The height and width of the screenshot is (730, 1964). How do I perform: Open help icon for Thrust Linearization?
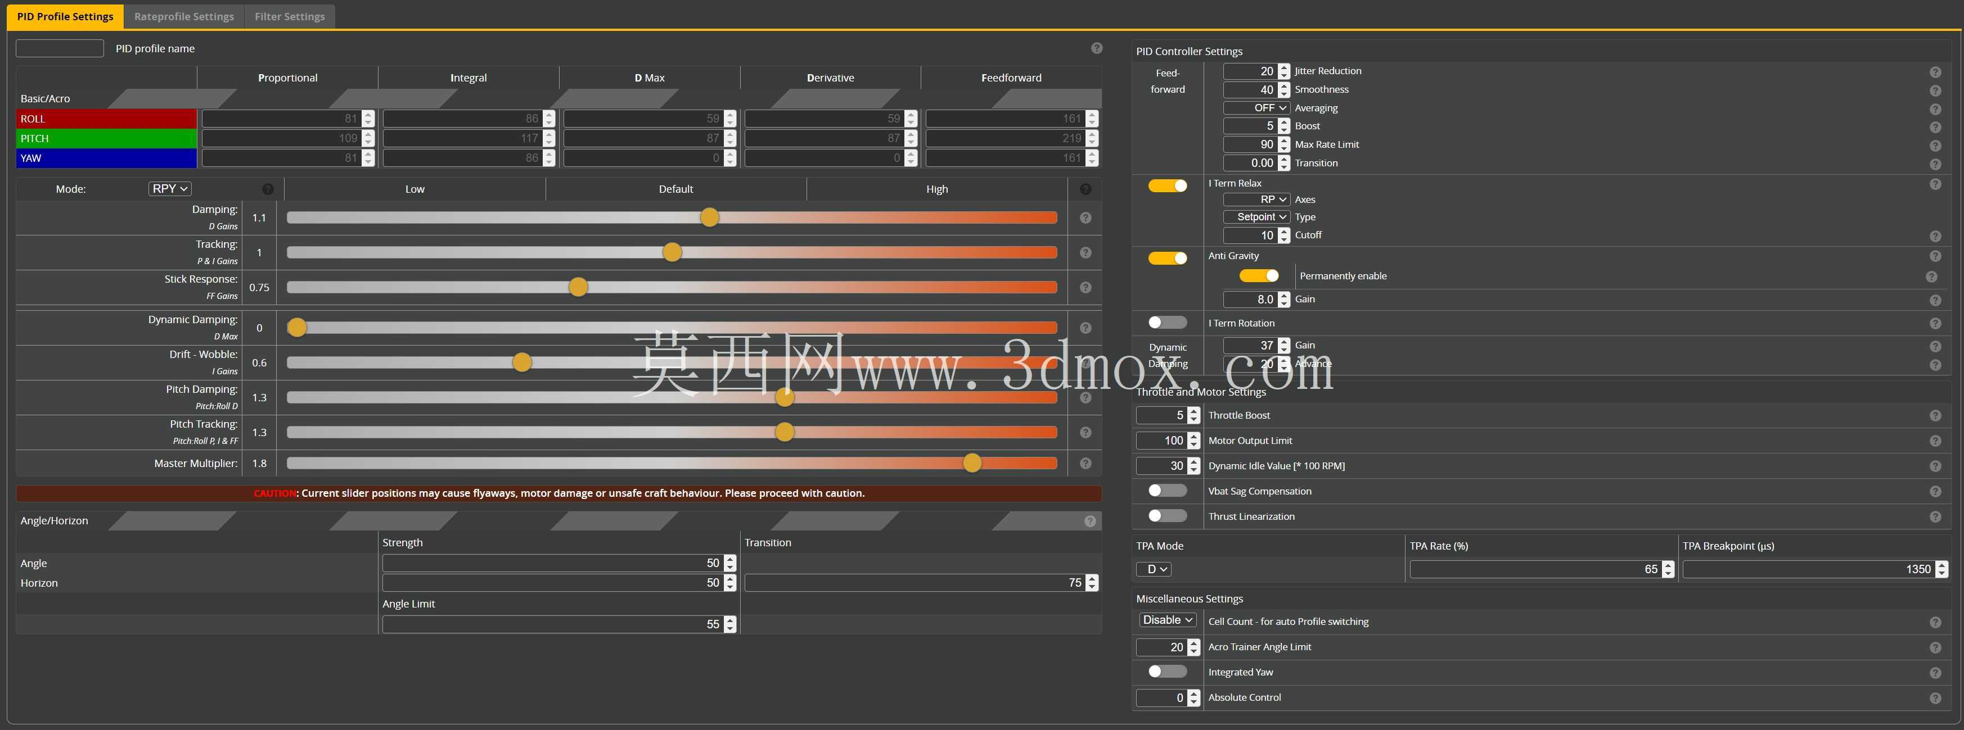[x=1935, y=516]
